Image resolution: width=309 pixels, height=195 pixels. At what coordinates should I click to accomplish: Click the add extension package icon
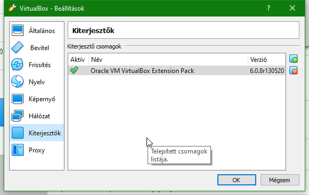coord(294,59)
